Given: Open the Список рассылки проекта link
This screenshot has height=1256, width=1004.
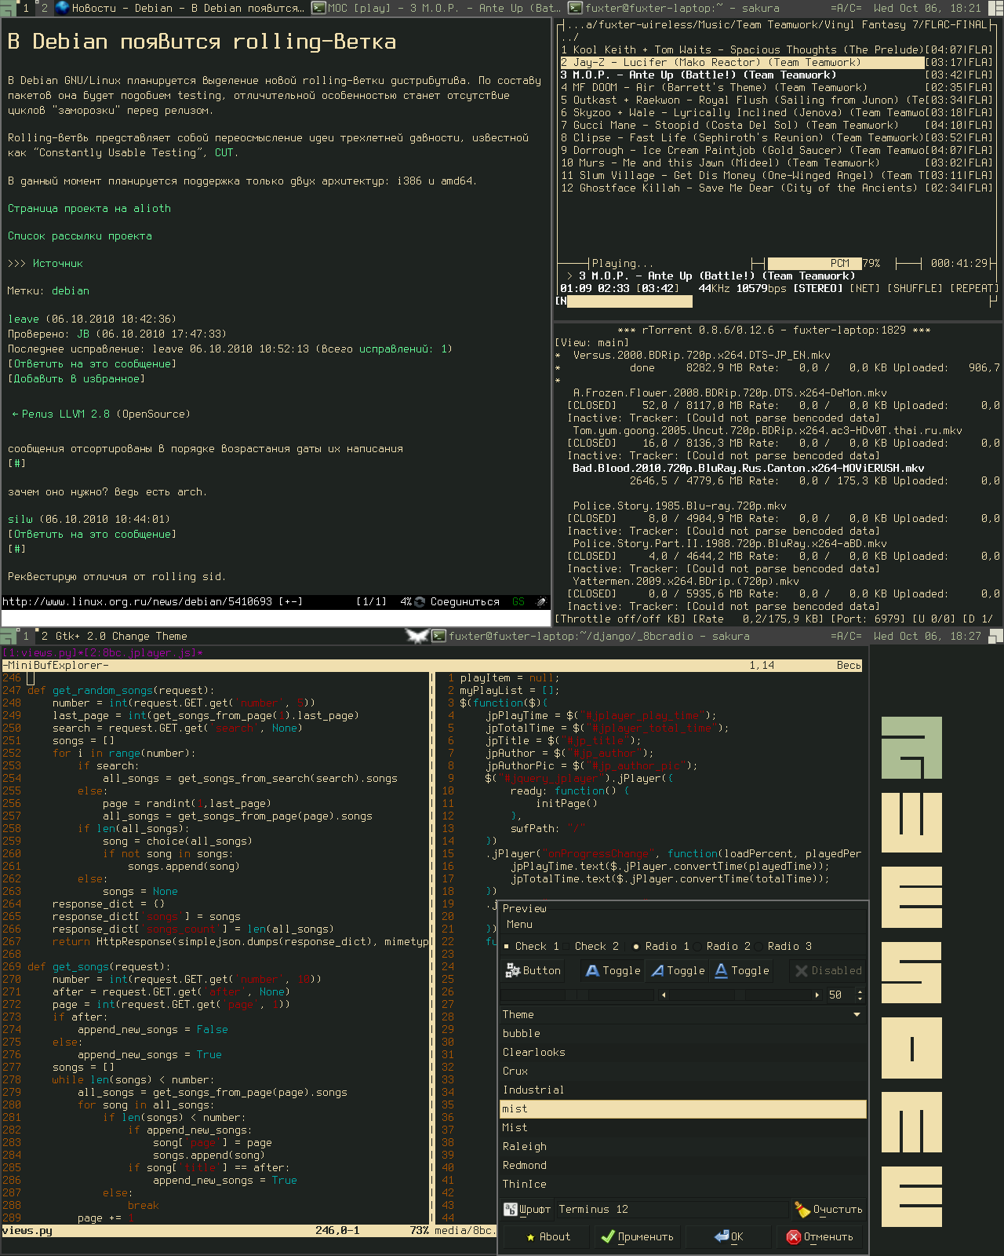Looking at the screenshot, I should (80, 235).
